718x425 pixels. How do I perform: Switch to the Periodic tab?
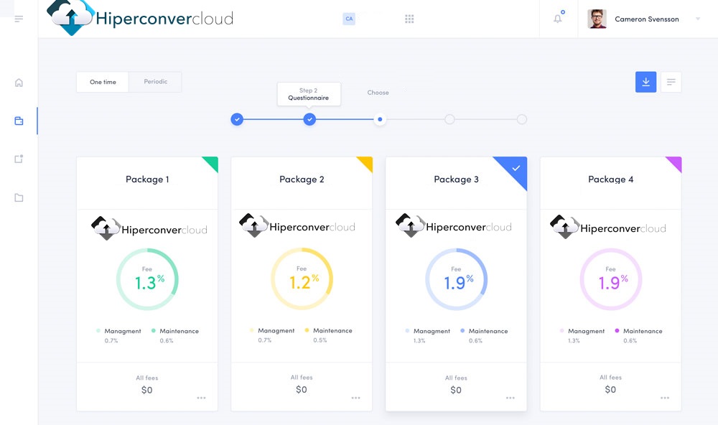(x=155, y=82)
